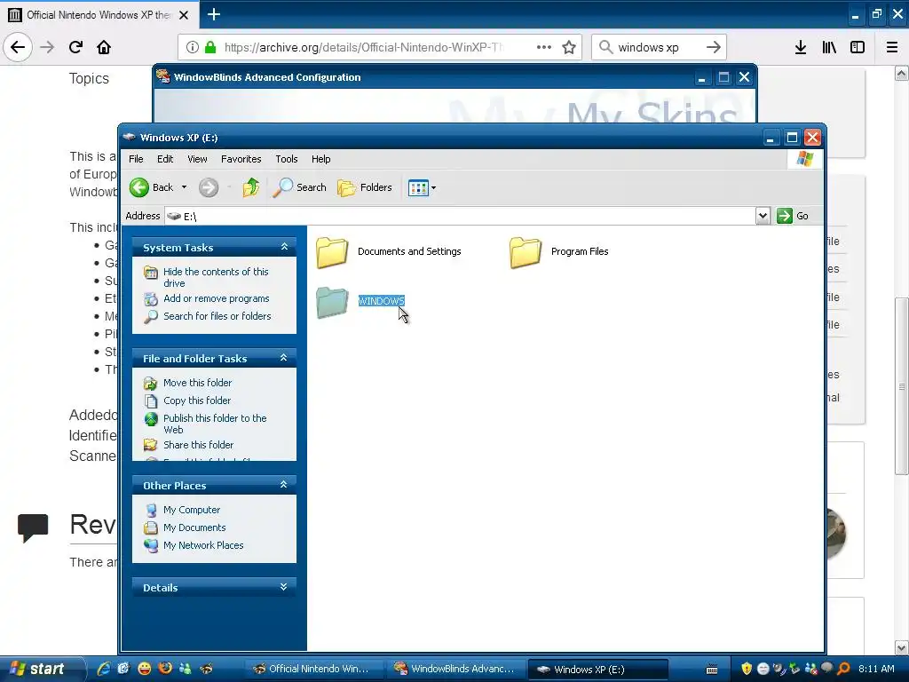Click the Firefox page vertical scrollbar thumb
Viewport: 909px width, 682px height.
tap(902, 385)
